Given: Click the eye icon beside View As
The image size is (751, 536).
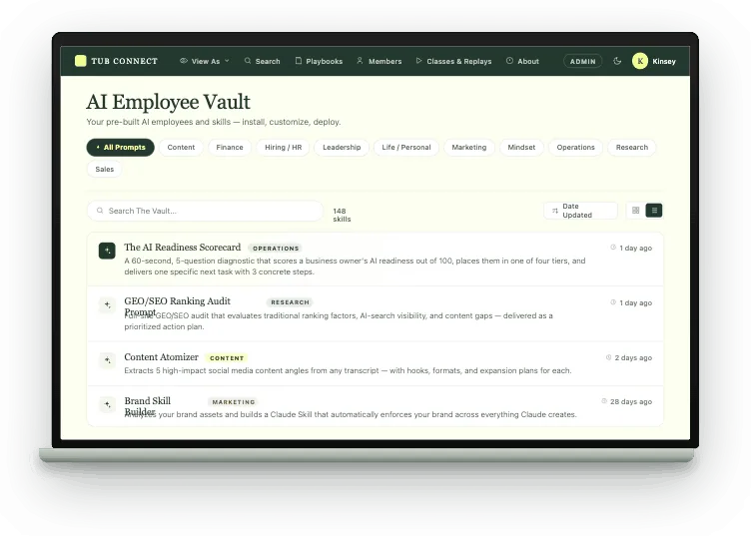Looking at the screenshot, I should pos(184,61).
